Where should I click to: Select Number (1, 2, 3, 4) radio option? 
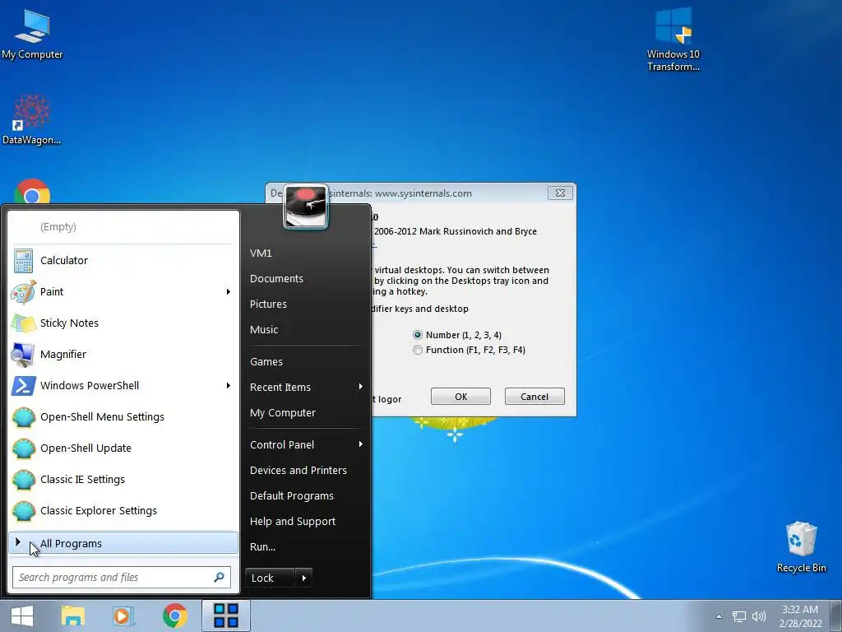[418, 335]
